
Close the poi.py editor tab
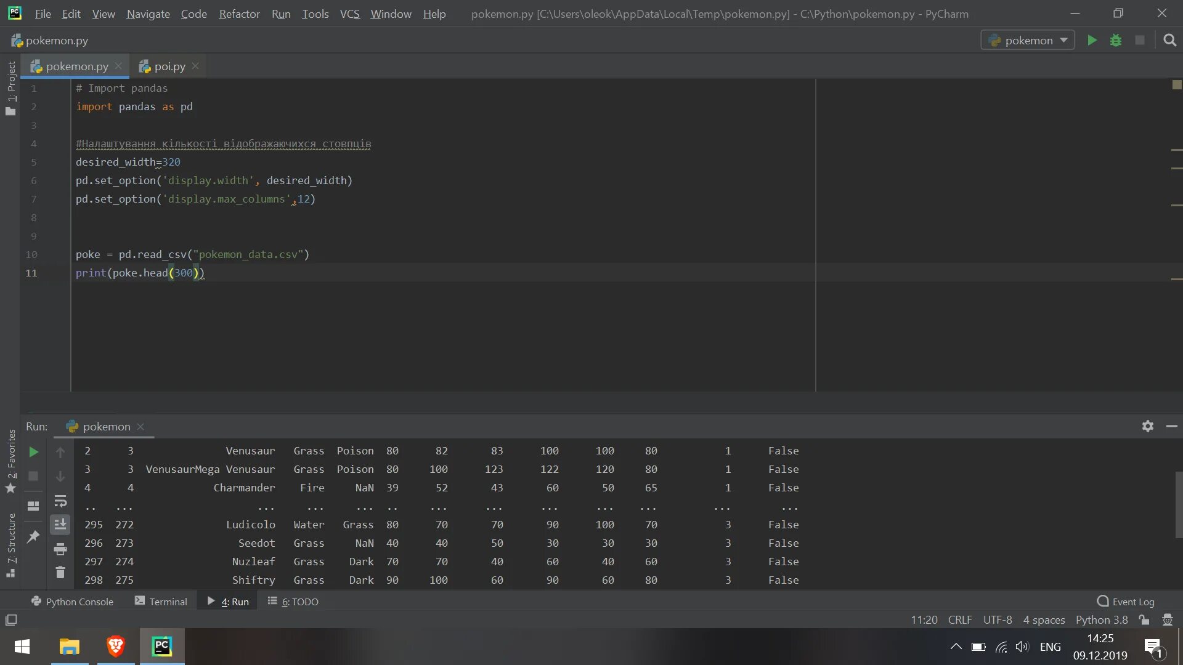click(x=195, y=66)
